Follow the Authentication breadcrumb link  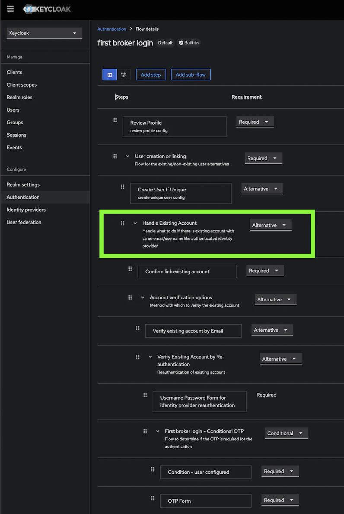coord(111,29)
